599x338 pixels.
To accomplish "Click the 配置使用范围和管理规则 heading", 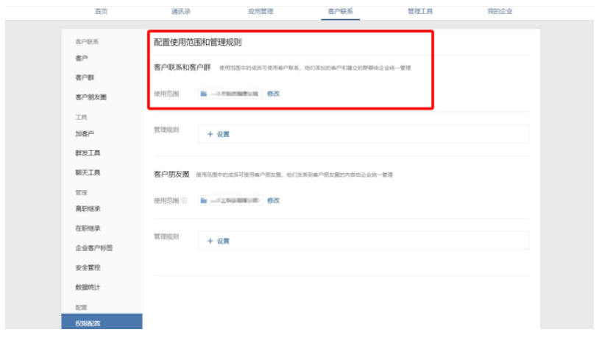I will [x=197, y=42].
